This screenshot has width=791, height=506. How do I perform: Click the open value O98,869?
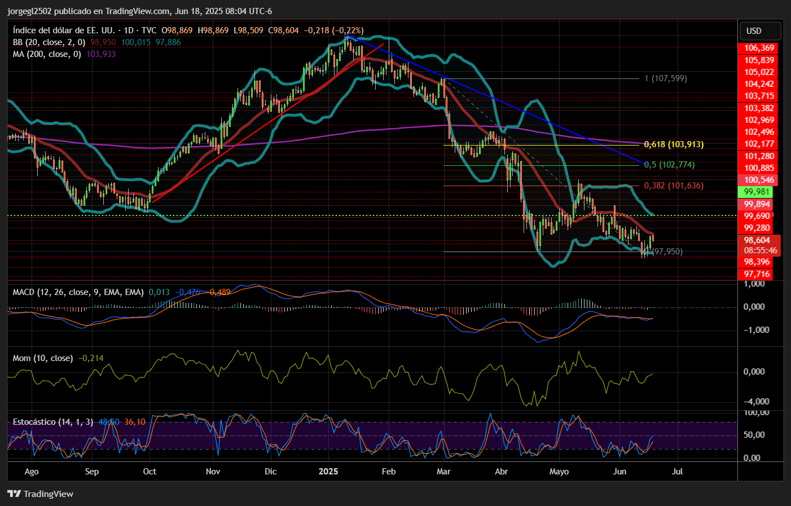pyautogui.click(x=177, y=30)
